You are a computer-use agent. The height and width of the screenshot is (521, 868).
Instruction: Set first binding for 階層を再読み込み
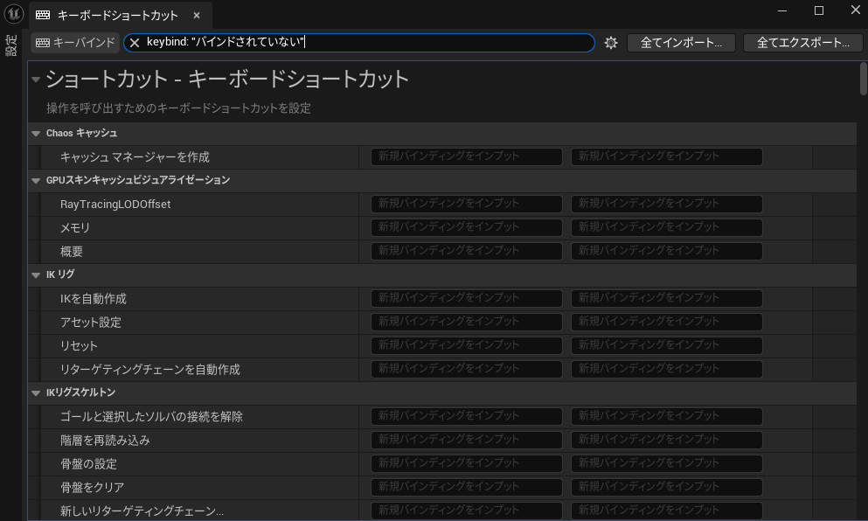[x=467, y=441]
